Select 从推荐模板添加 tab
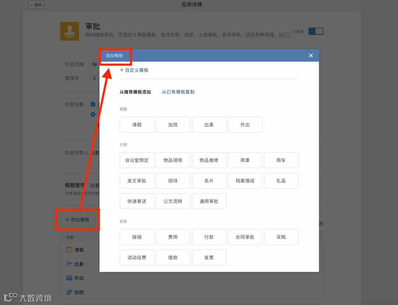The height and width of the screenshot is (305, 398). pyautogui.click(x=135, y=92)
